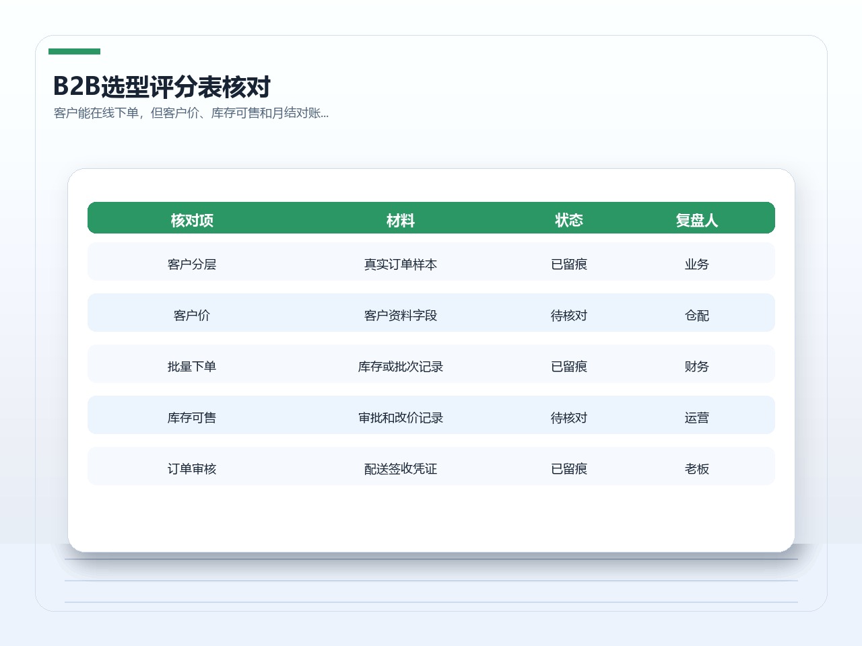Select the 客户分层 row cell

192,264
